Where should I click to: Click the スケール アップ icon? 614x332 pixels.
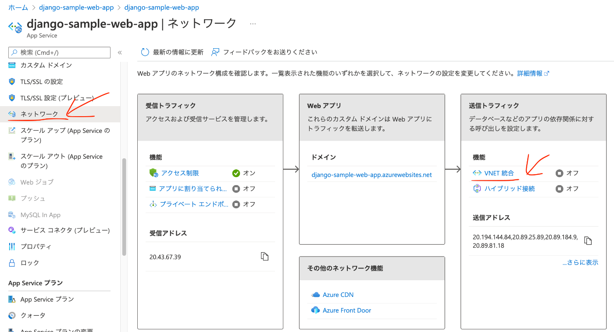(12, 131)
